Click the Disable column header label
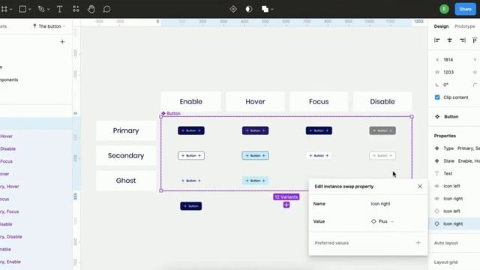The image size is (480, 270). (x=382, y=102)
